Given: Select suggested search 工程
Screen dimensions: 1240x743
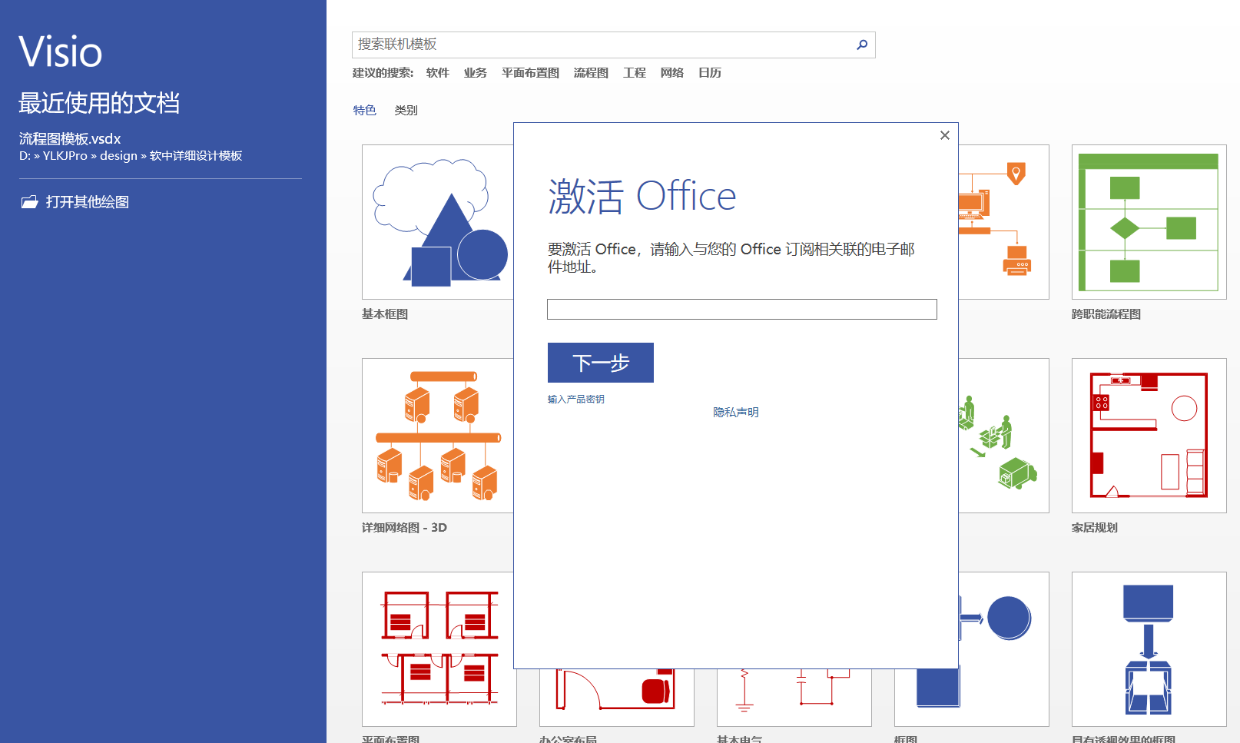Looking at the screenshot, I should [635, 73].
